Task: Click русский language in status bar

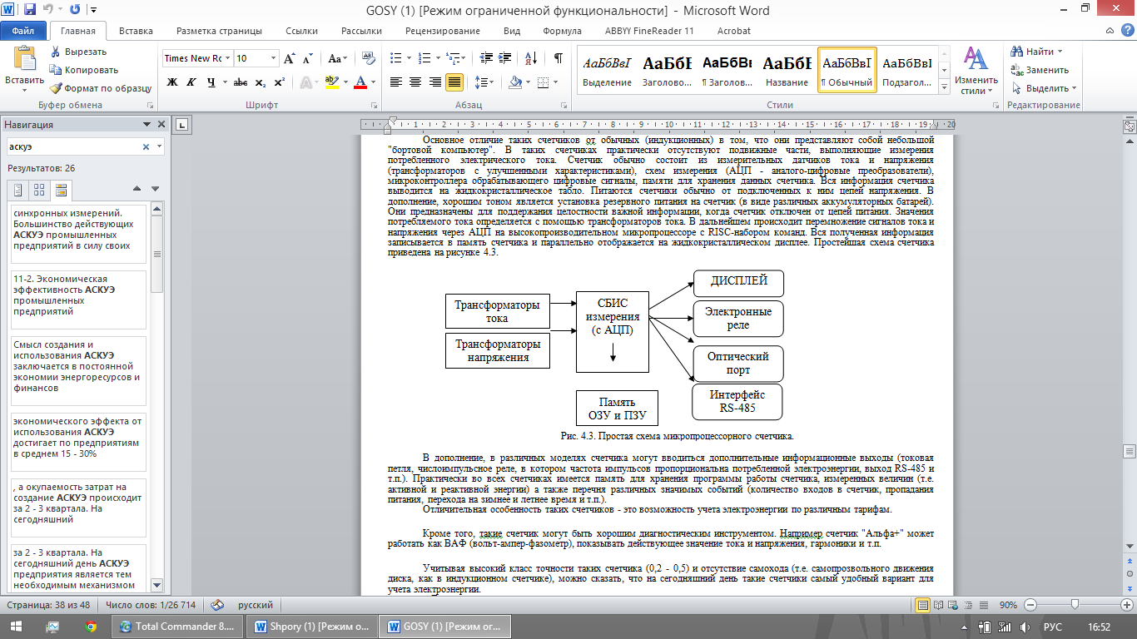Action: click(256, 605)
